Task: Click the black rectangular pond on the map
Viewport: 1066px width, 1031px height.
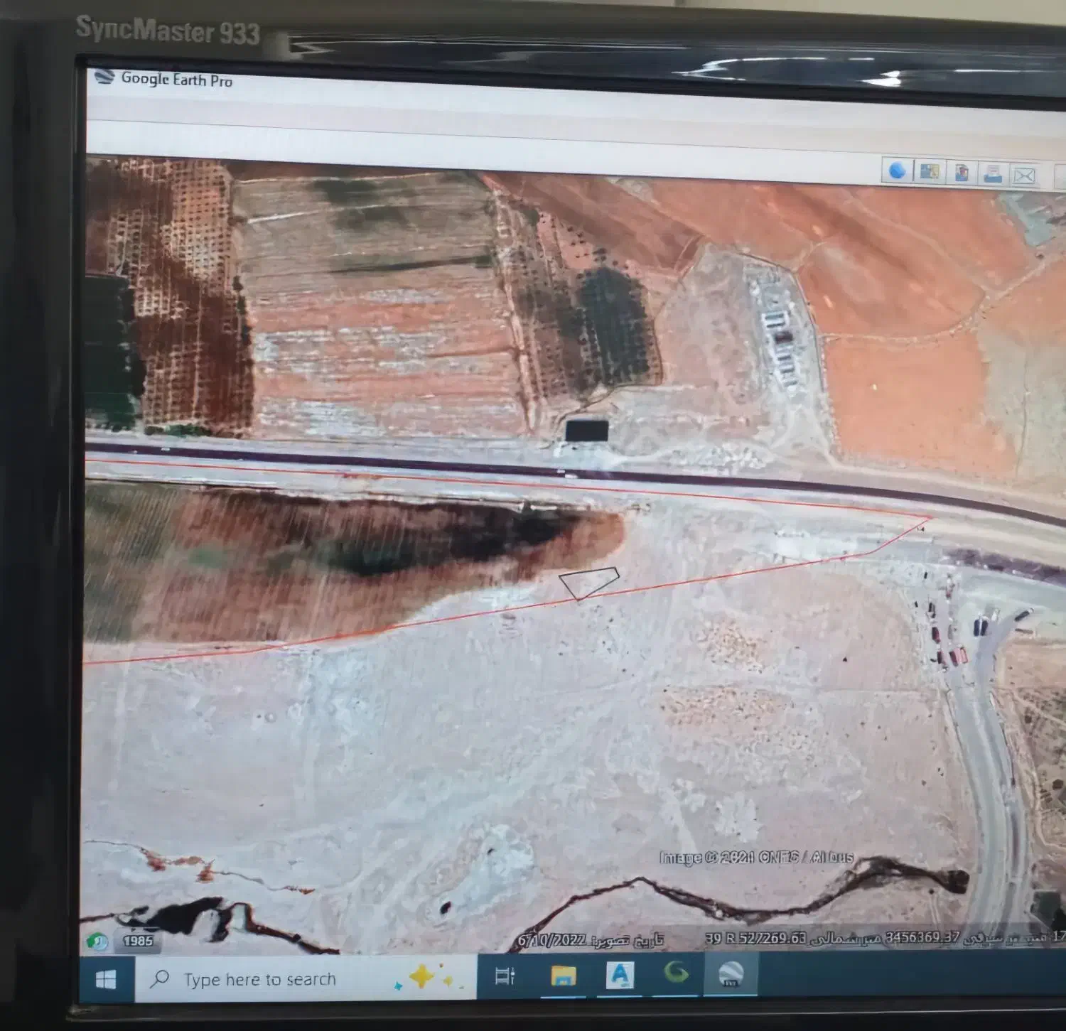Action: tap(587, 431)
